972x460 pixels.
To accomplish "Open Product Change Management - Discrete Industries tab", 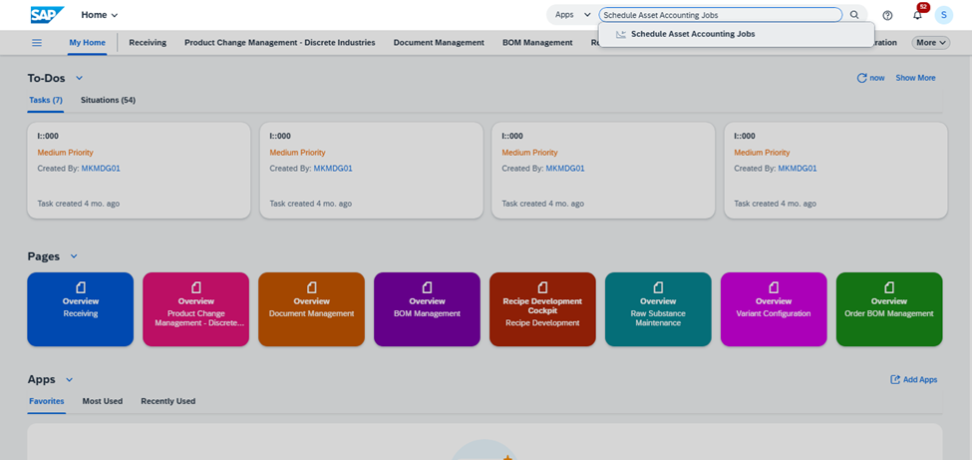I will 279,43.
